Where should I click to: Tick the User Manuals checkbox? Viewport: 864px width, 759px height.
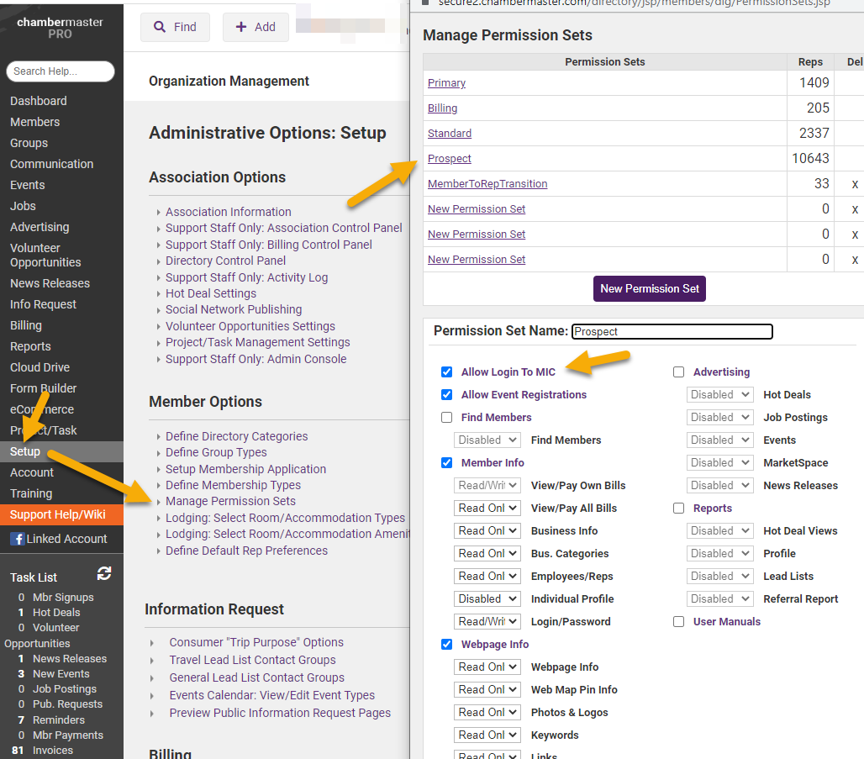pos(679,622)
